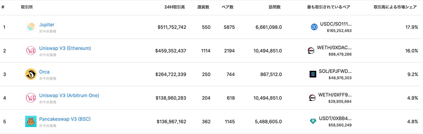Click the USDC coin icon in Jupiter row
Image resolution: width=423 pixels, height=134 pixels.
point(314,27)
